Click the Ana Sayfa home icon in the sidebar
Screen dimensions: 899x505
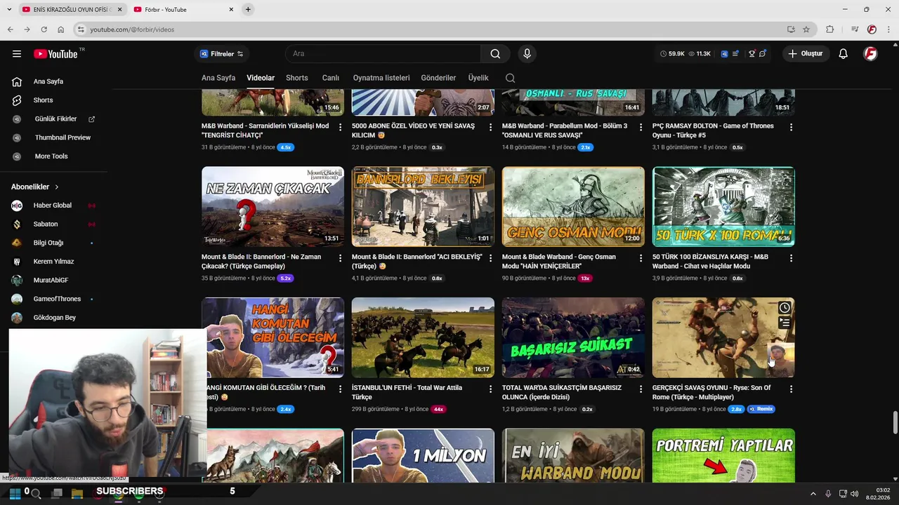coord(17,81)
